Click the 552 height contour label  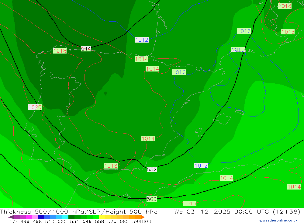coord(152,169)
